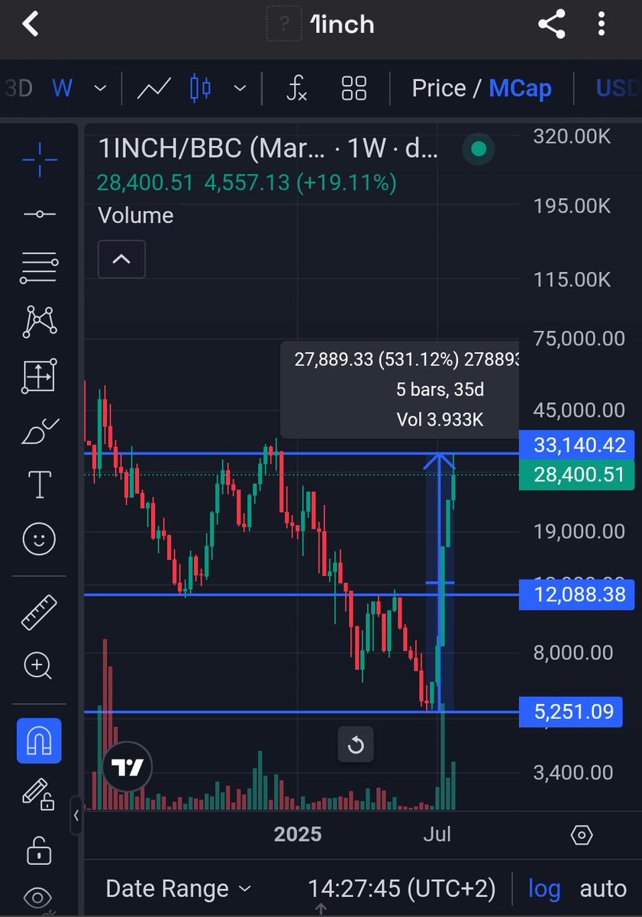Click the 12,088.38 price line label
Screen dimensions: 642x917
coord(576,594)
